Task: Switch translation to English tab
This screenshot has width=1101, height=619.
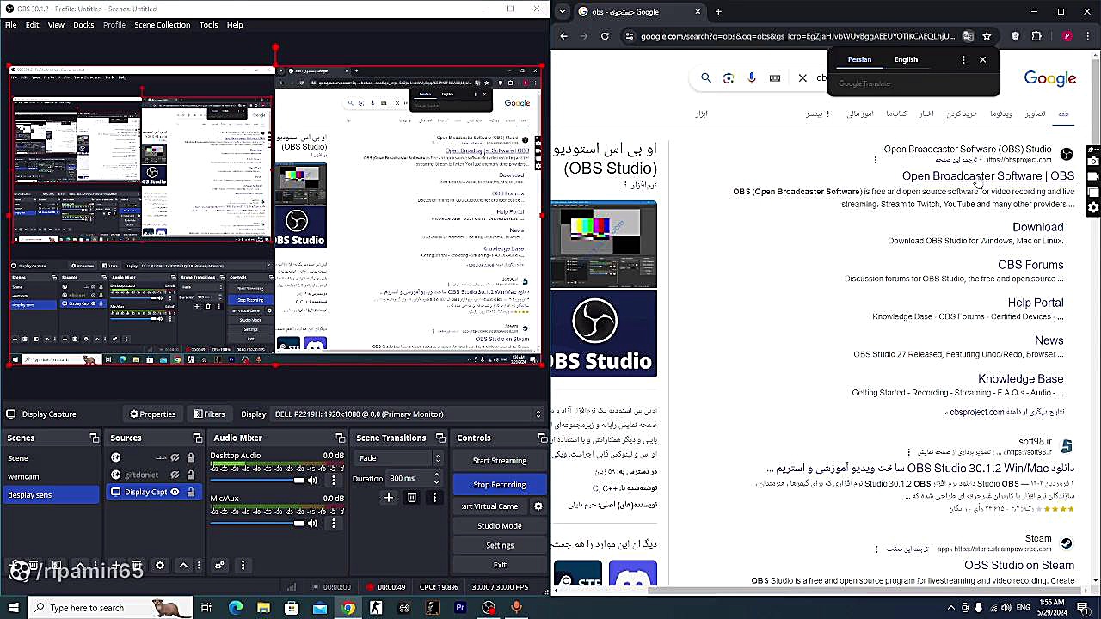Action: click(x=906, y=59)
